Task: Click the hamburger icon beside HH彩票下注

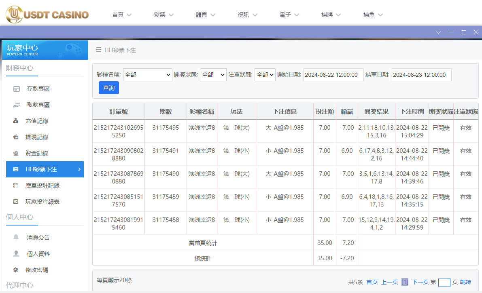Action: 98,50
